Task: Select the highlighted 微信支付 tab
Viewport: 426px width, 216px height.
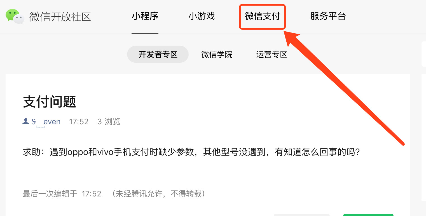Action: (263, 16)
